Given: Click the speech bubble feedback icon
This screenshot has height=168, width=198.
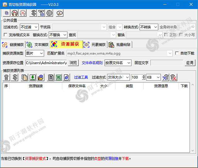Looking at the screenshot, I should click(60, 13).
